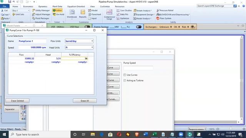
Task: Open the Adjust Manager
Action: pyautogui.click(x=41, y=15)
